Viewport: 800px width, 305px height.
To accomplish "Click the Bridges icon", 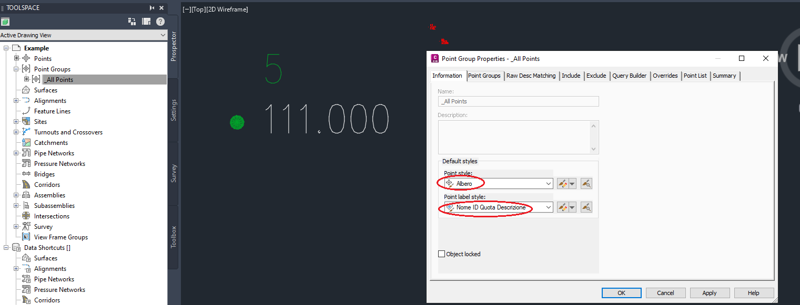I will coord(26,174).
